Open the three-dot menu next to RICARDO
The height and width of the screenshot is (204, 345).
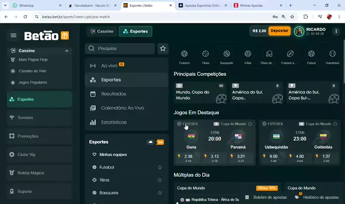pos(336,32)
